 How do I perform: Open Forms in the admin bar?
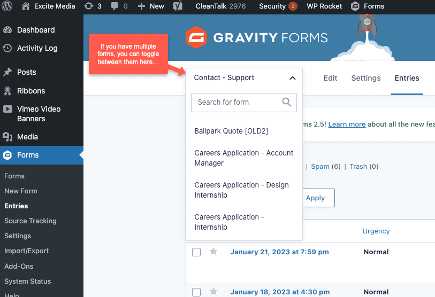(x=374, y=6)
